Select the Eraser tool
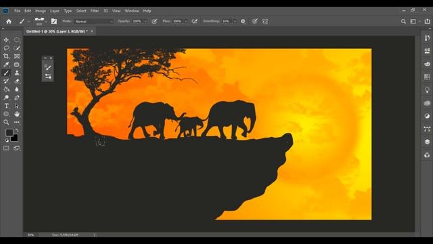The image size is (433, 244). point(17,81)
